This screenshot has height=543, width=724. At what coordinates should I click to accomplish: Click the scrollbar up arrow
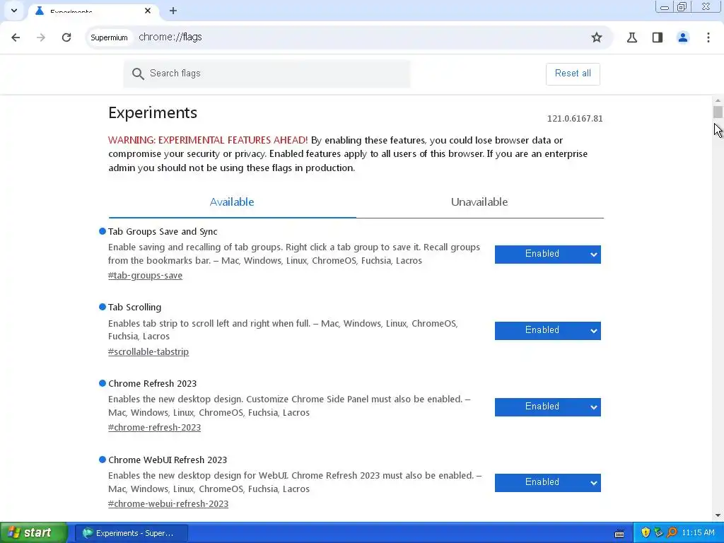[x=718, y=100]
